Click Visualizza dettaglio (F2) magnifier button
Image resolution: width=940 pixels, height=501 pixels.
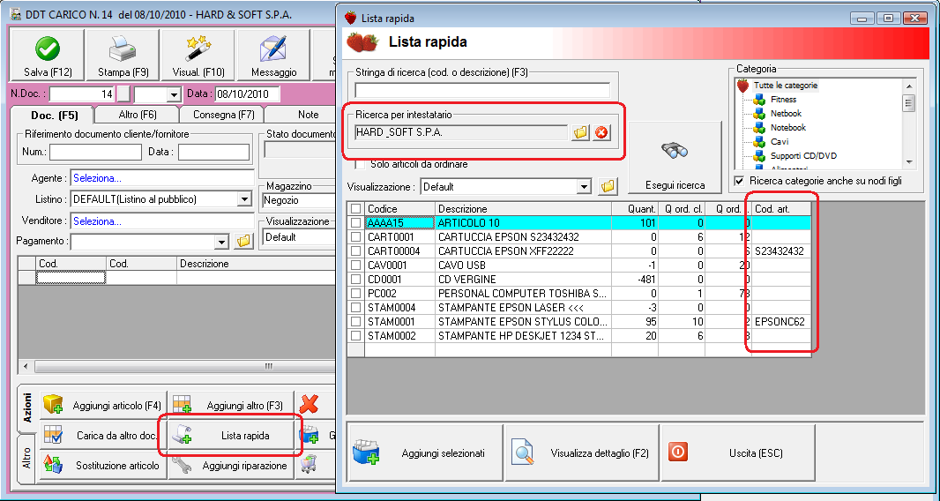tap(582, 453)
